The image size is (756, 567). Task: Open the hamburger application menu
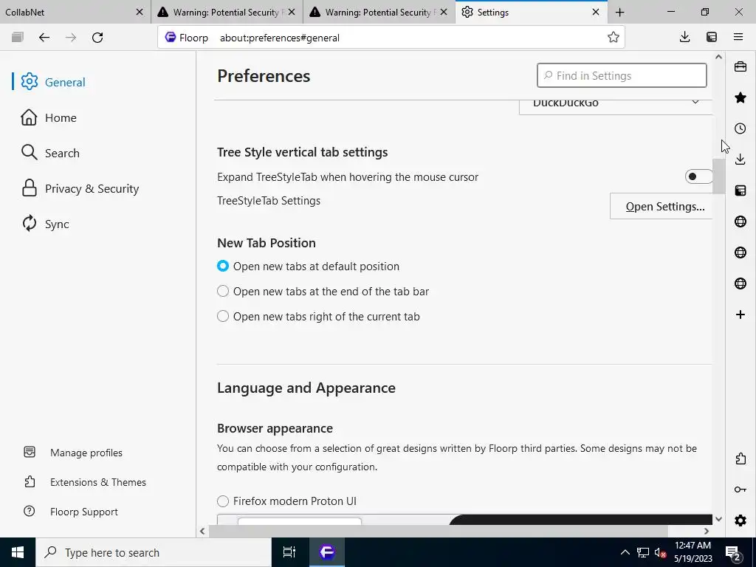(x=738, y=37)
